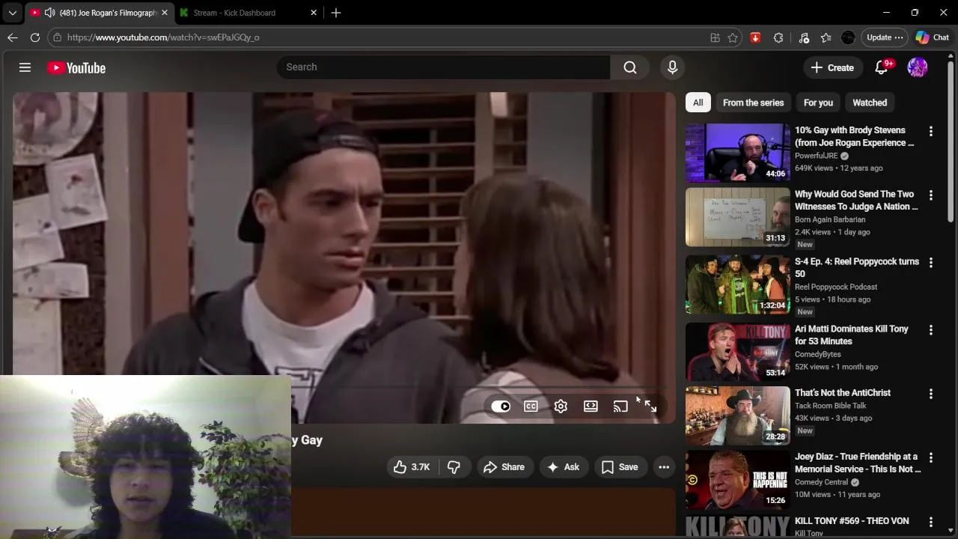Viewport: 958px width, 539px height.
Task: Toggle autoplay switch in the player
Action: click(501, 406)
